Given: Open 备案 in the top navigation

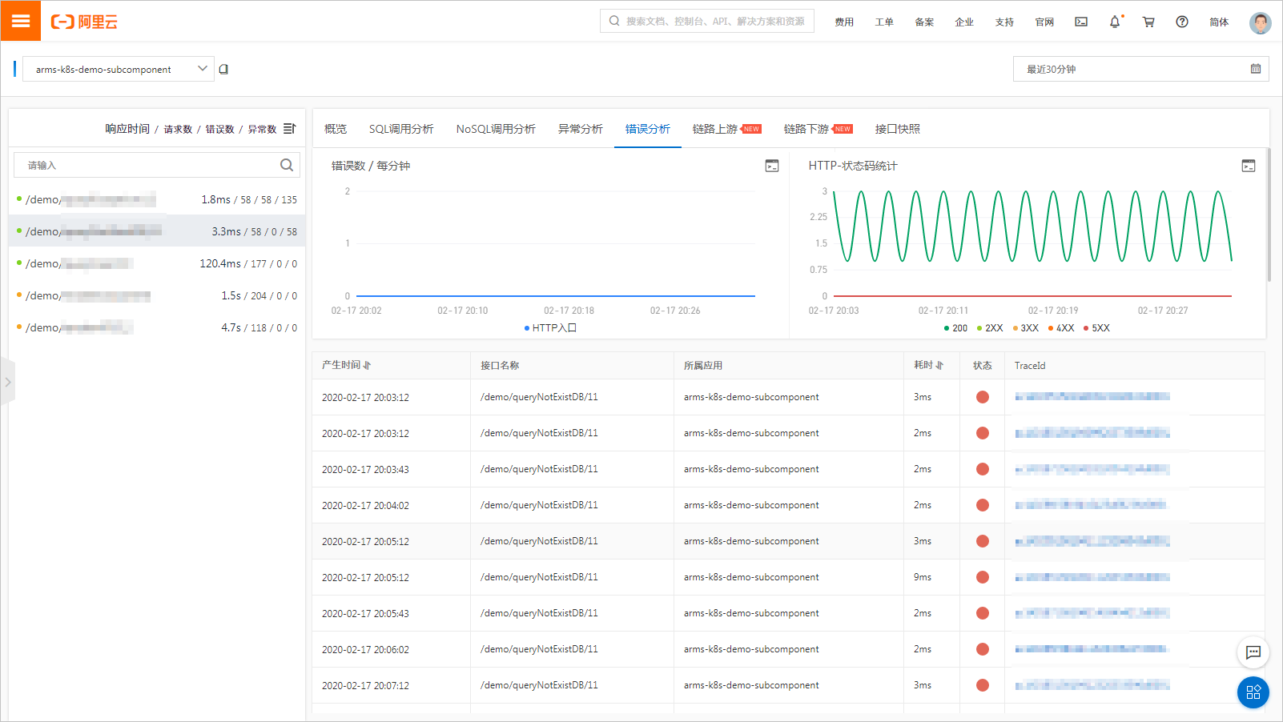Looking at the screenshot, I should [924, 22].
